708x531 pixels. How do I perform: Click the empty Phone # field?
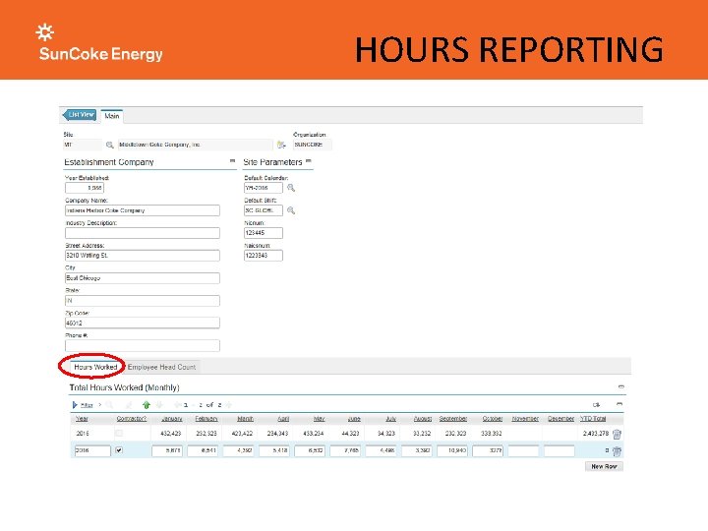coord(143,345)
